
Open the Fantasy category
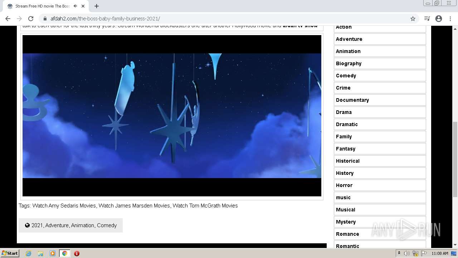tap(380, 149)
